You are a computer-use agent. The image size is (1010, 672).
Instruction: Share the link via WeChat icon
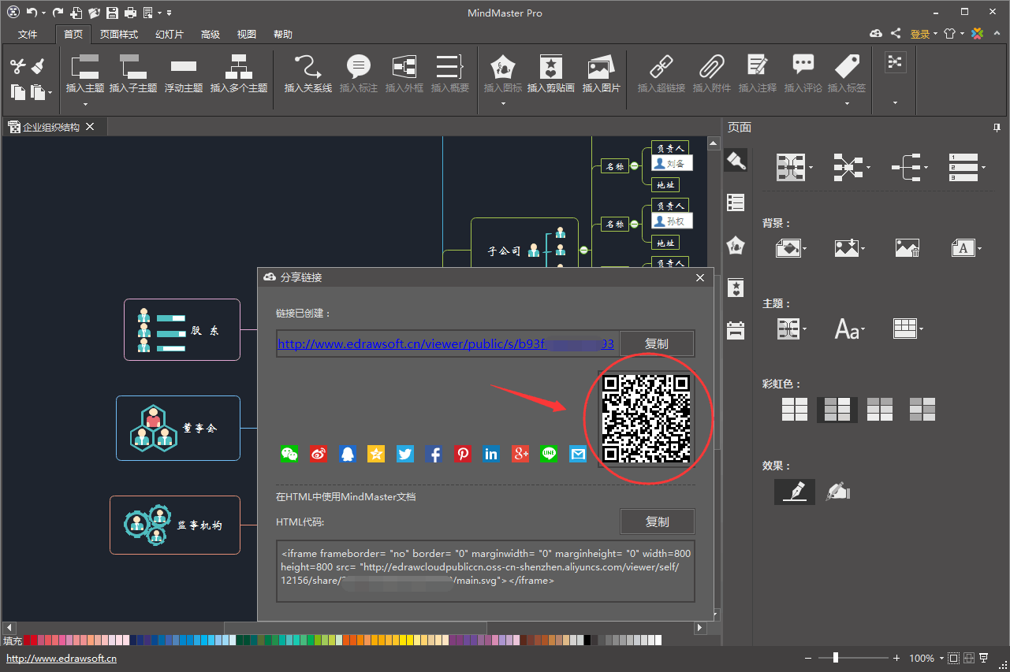click(289, 454)
